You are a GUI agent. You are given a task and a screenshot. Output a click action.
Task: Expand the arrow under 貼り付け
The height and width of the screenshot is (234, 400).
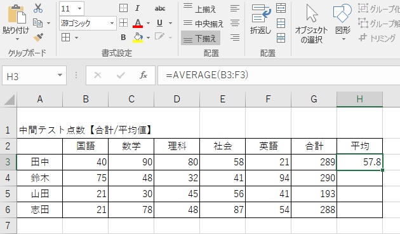(x=17, y=39)
